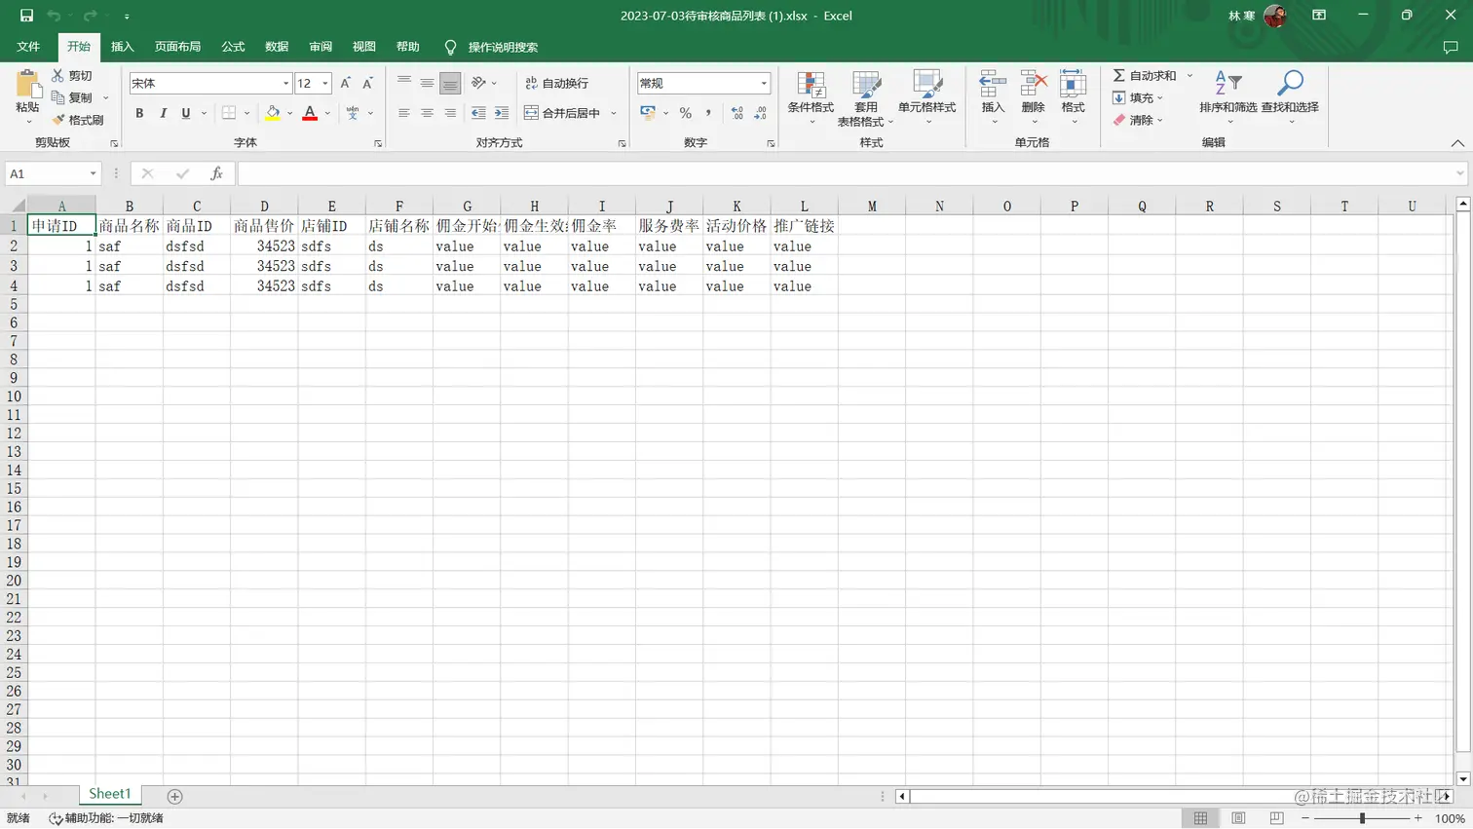This screenshot has width=1473, height=829.
Task: Click the fill color bucket swatch
Action: click(x=273, y=113)
